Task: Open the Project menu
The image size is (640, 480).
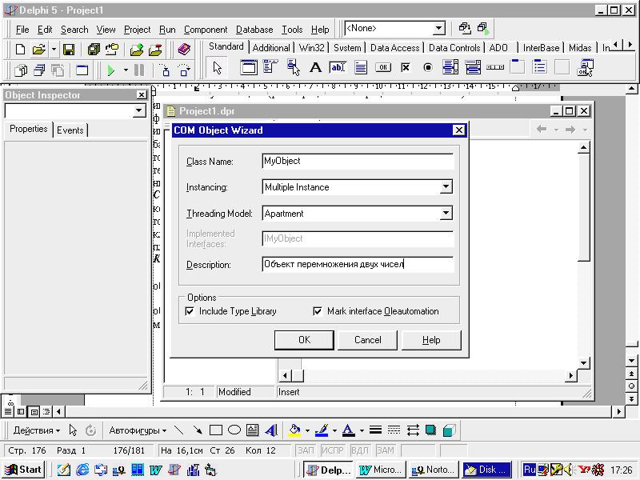Action: coord(137,30)
